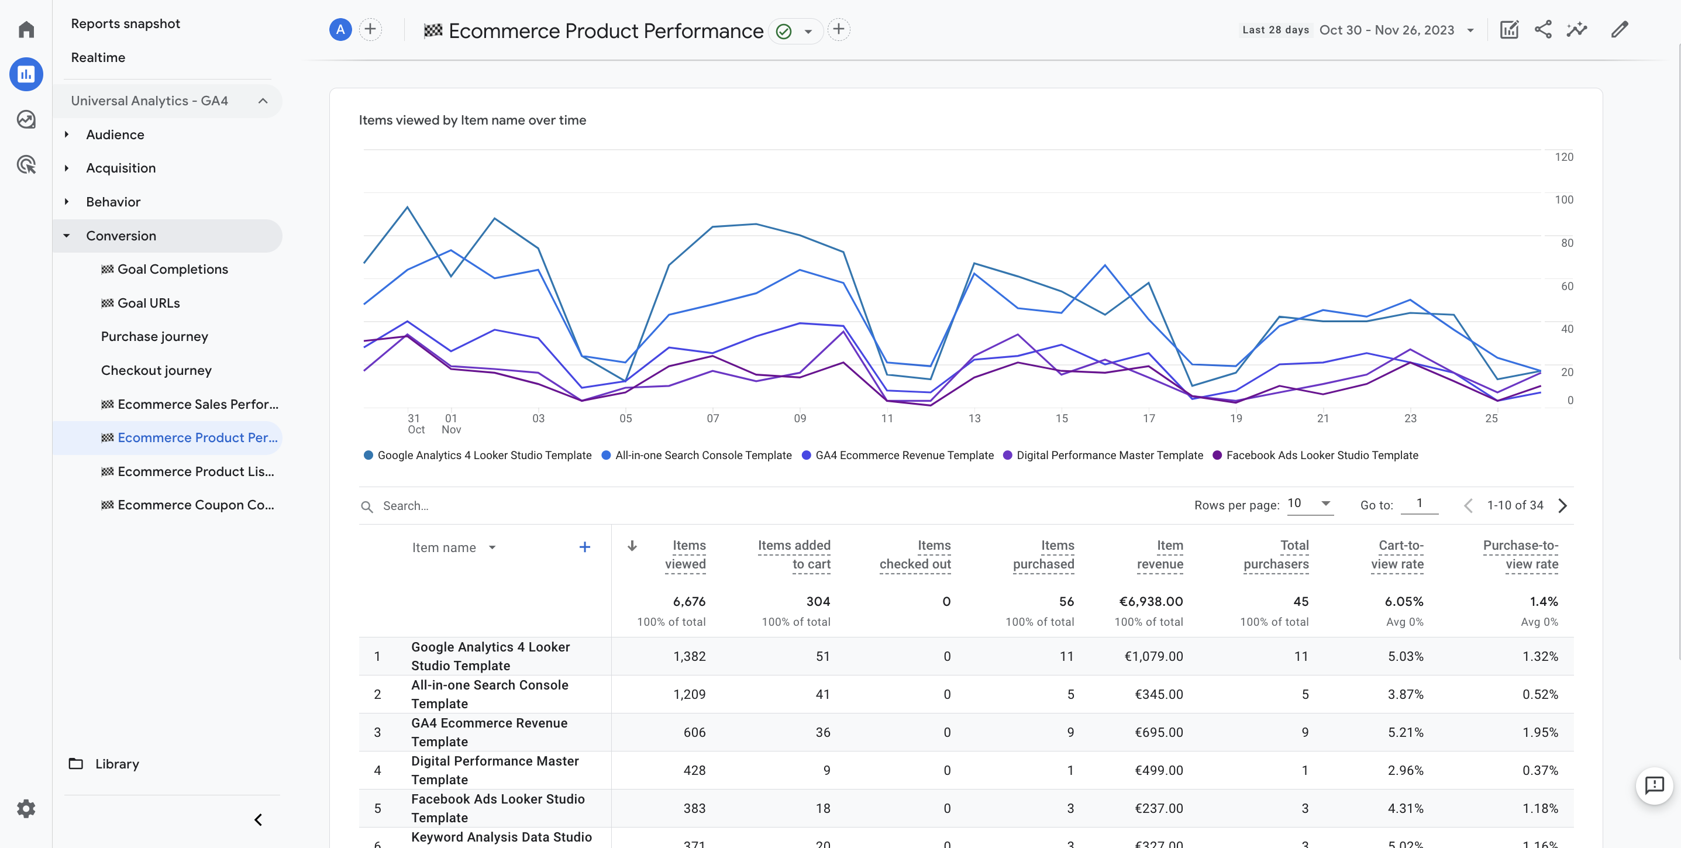
Task: Collapse the navigation panel with chevron
Action: click(259, 820)
